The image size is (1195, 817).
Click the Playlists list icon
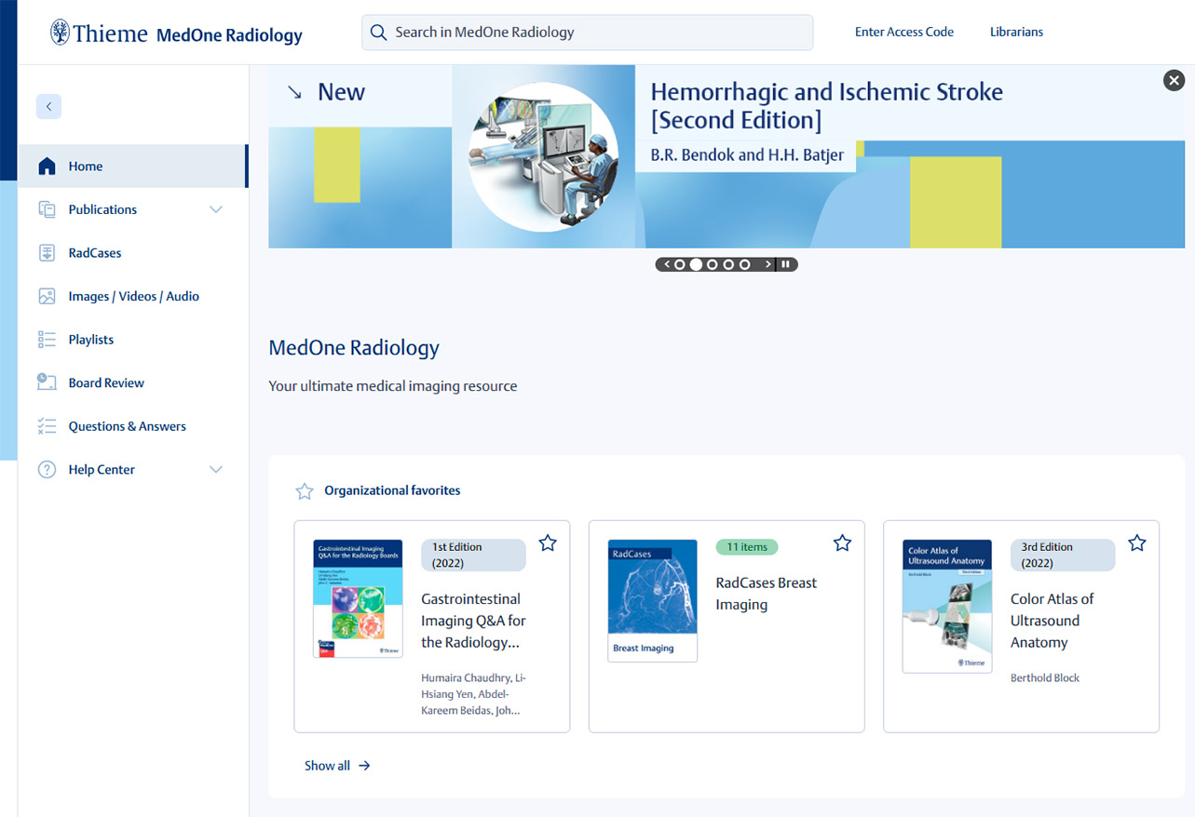click(47, 340)
